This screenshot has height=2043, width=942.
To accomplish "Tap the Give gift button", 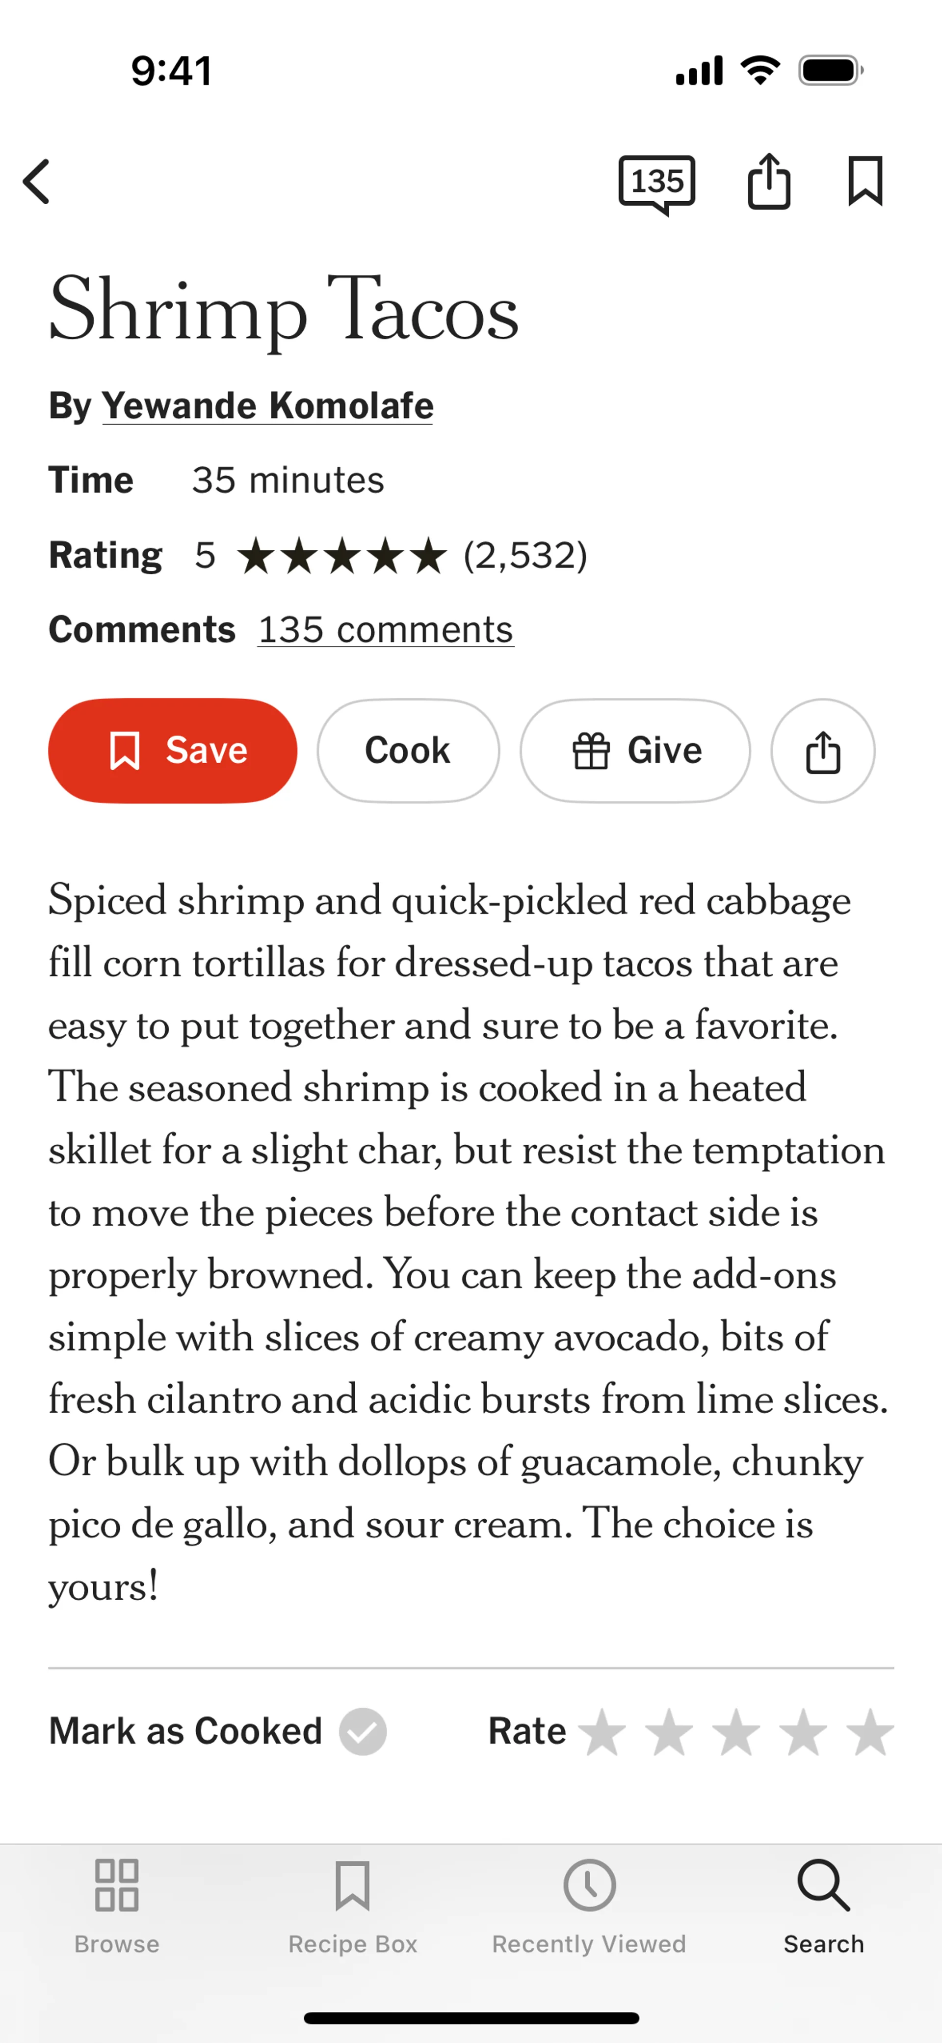I will point(634,750).
